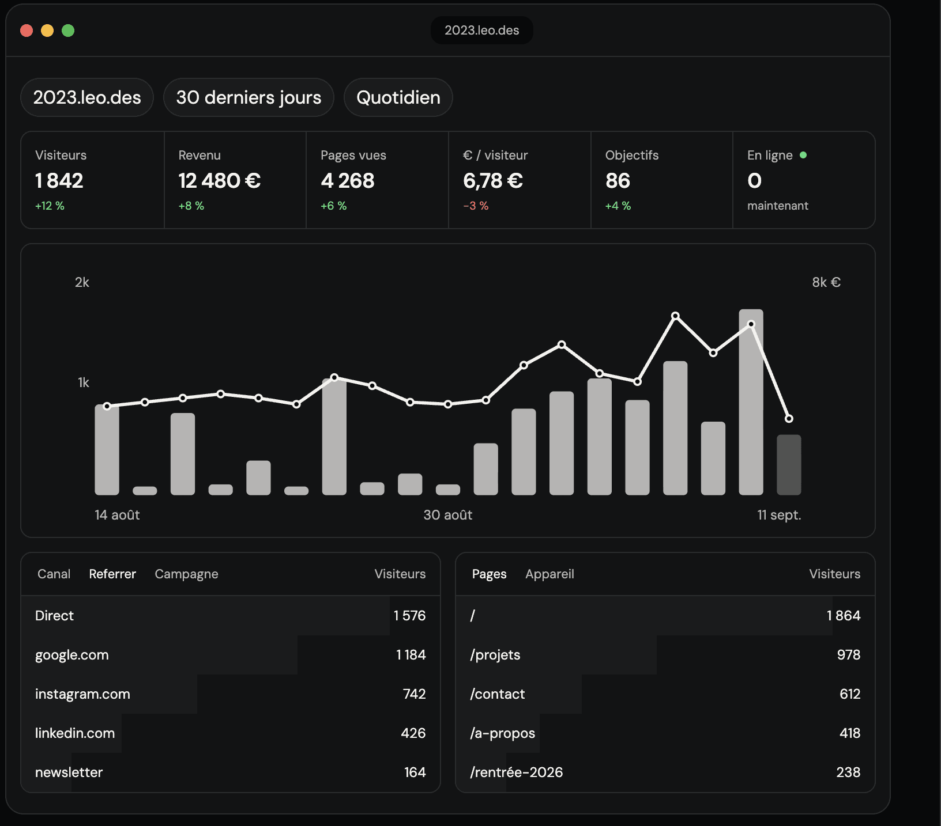Click the -3 % change value
This screenshot has height=826, width=941.
click(476, 206)
